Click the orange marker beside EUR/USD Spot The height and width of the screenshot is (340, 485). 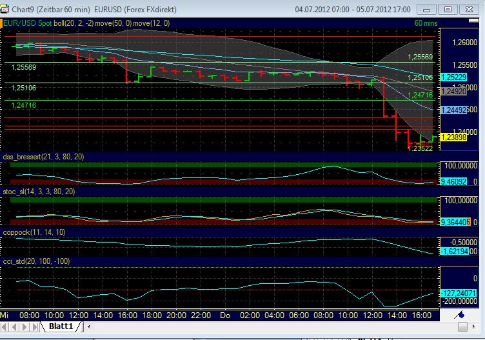pos(1,23)
